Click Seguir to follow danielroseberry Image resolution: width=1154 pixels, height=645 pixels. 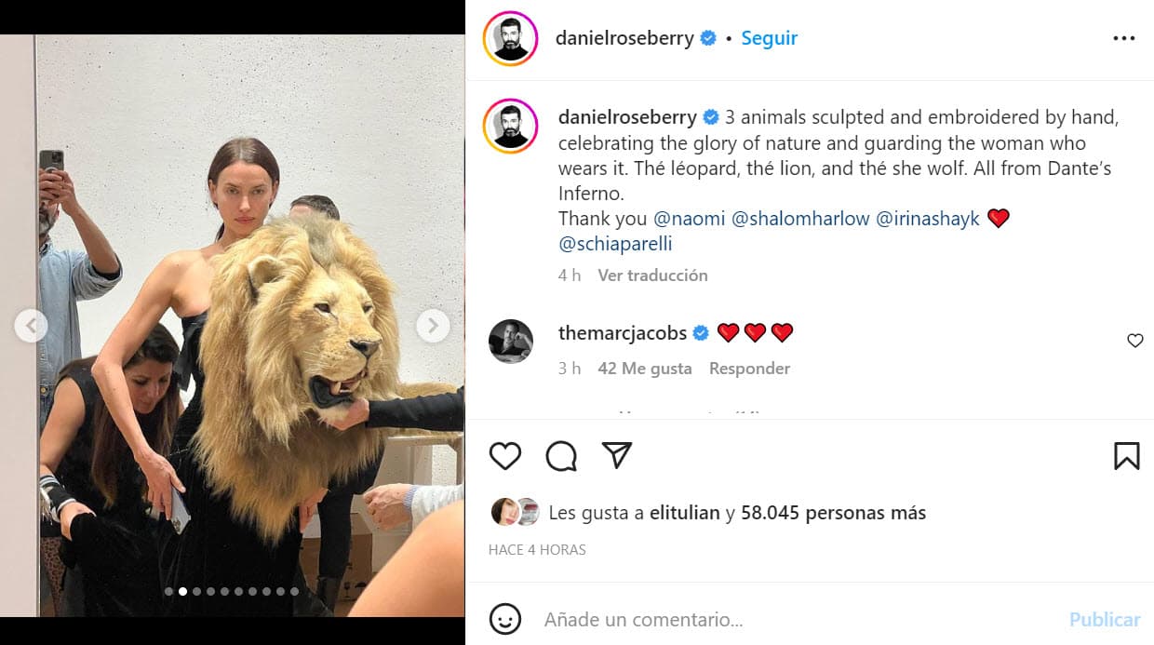pos(770,38)
